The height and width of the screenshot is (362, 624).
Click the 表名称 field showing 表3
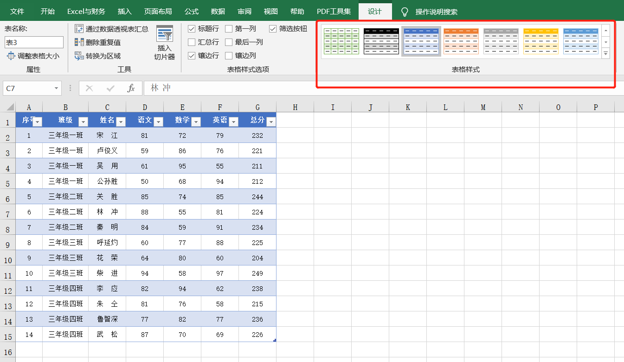(x=33, y=42)
